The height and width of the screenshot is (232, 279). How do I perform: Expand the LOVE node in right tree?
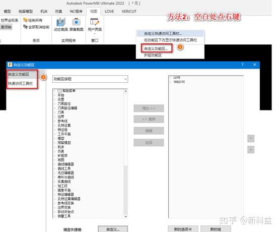171,78
